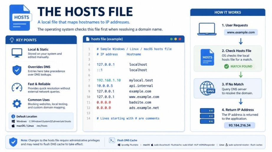Click the Windows logo before ipconfig /flushdns
The height and width of the screenshot is (152, 272).
click(119, 145)
